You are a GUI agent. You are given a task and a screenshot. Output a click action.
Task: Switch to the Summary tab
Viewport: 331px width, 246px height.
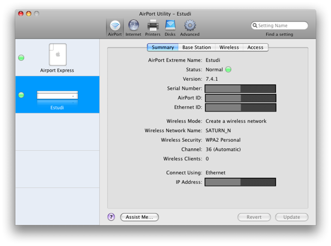162,48
